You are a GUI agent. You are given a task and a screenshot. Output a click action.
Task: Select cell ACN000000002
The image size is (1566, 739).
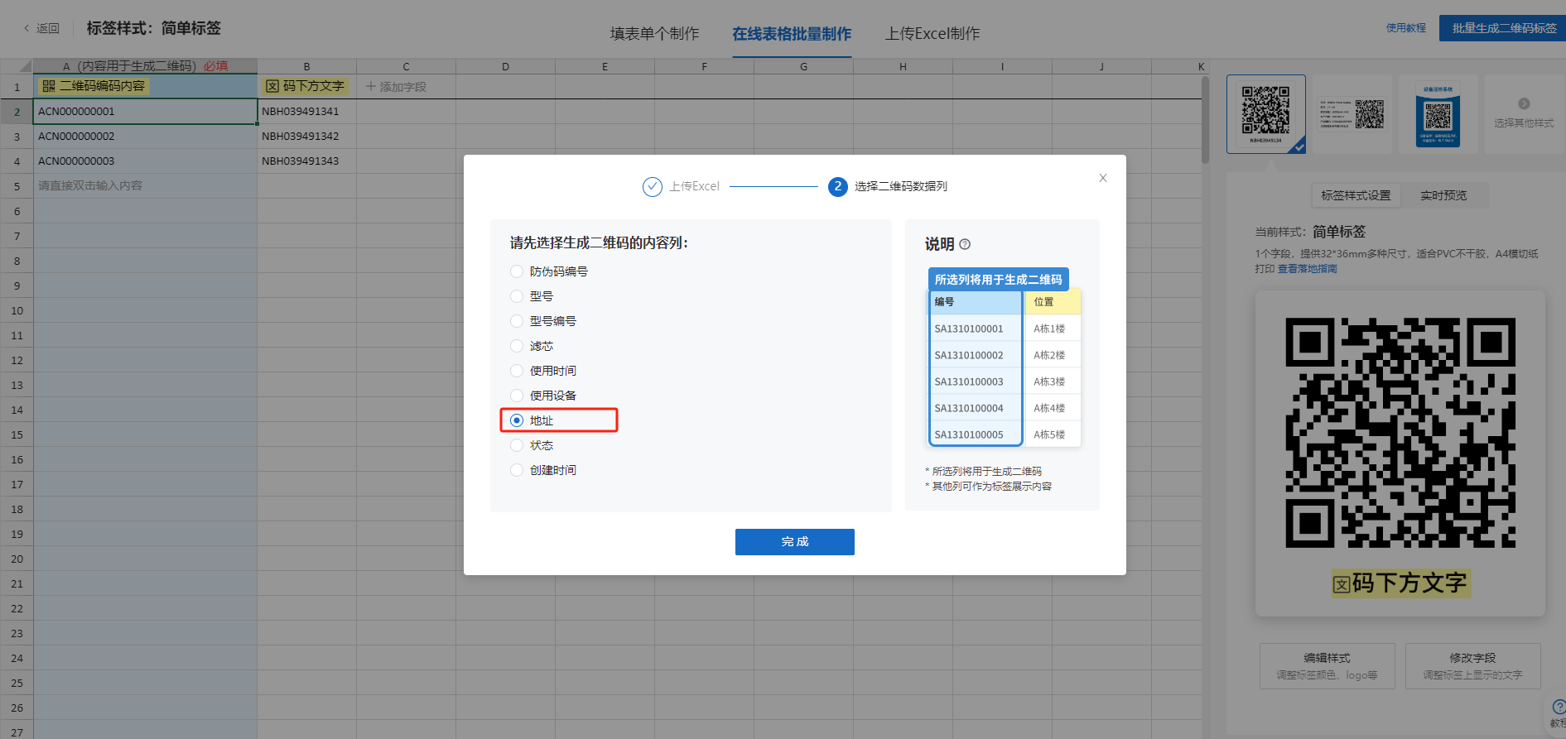click(x=145, y=137)
